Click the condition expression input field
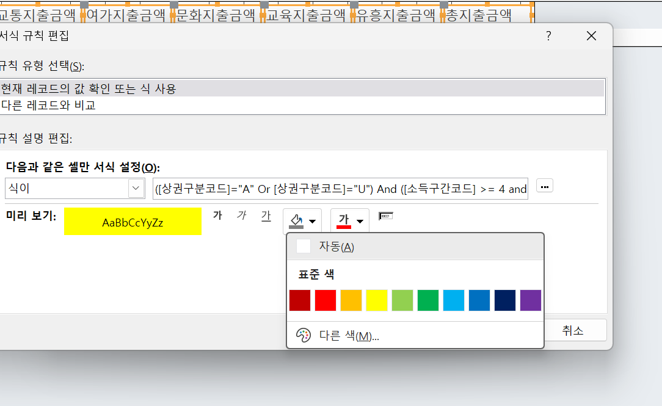662x406 pixels. click(340, 189)
